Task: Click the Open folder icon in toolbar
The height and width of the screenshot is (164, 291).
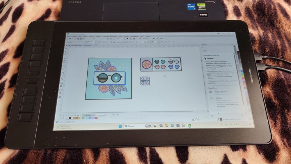Action: (70, 39)
